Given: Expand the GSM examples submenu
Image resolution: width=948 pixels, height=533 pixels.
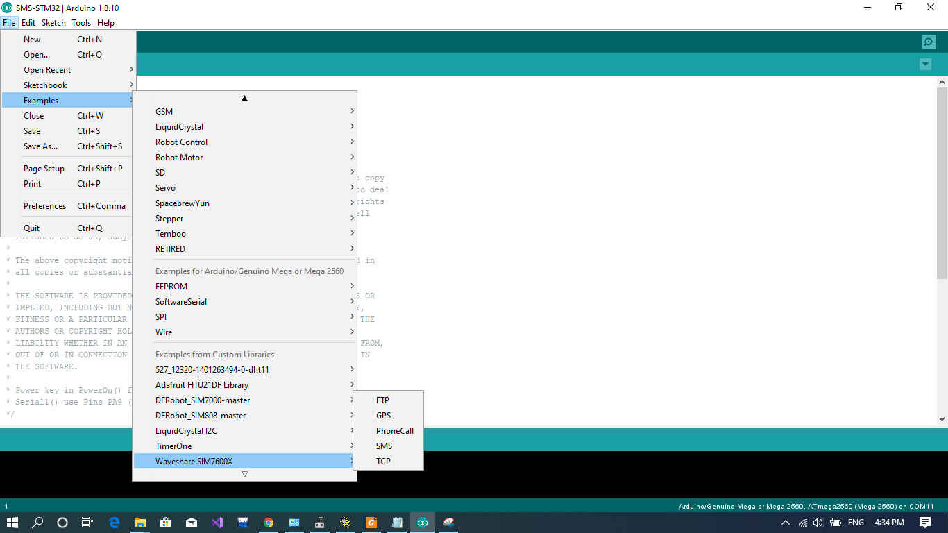Looking at the screenshot, I should click(244, 112).
